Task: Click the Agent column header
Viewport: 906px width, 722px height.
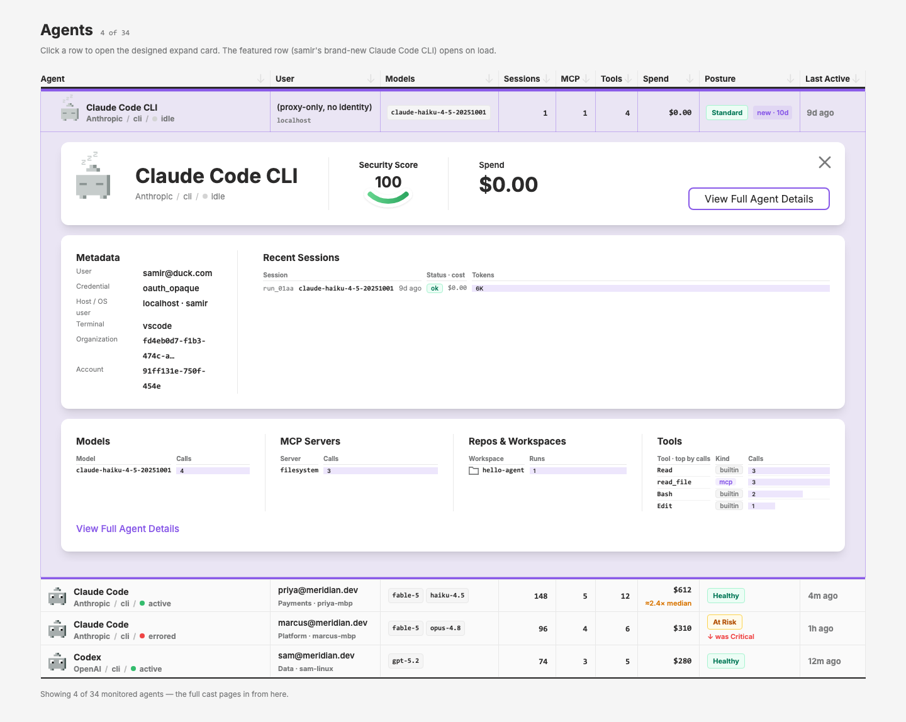Action: [x=53, y=79]
